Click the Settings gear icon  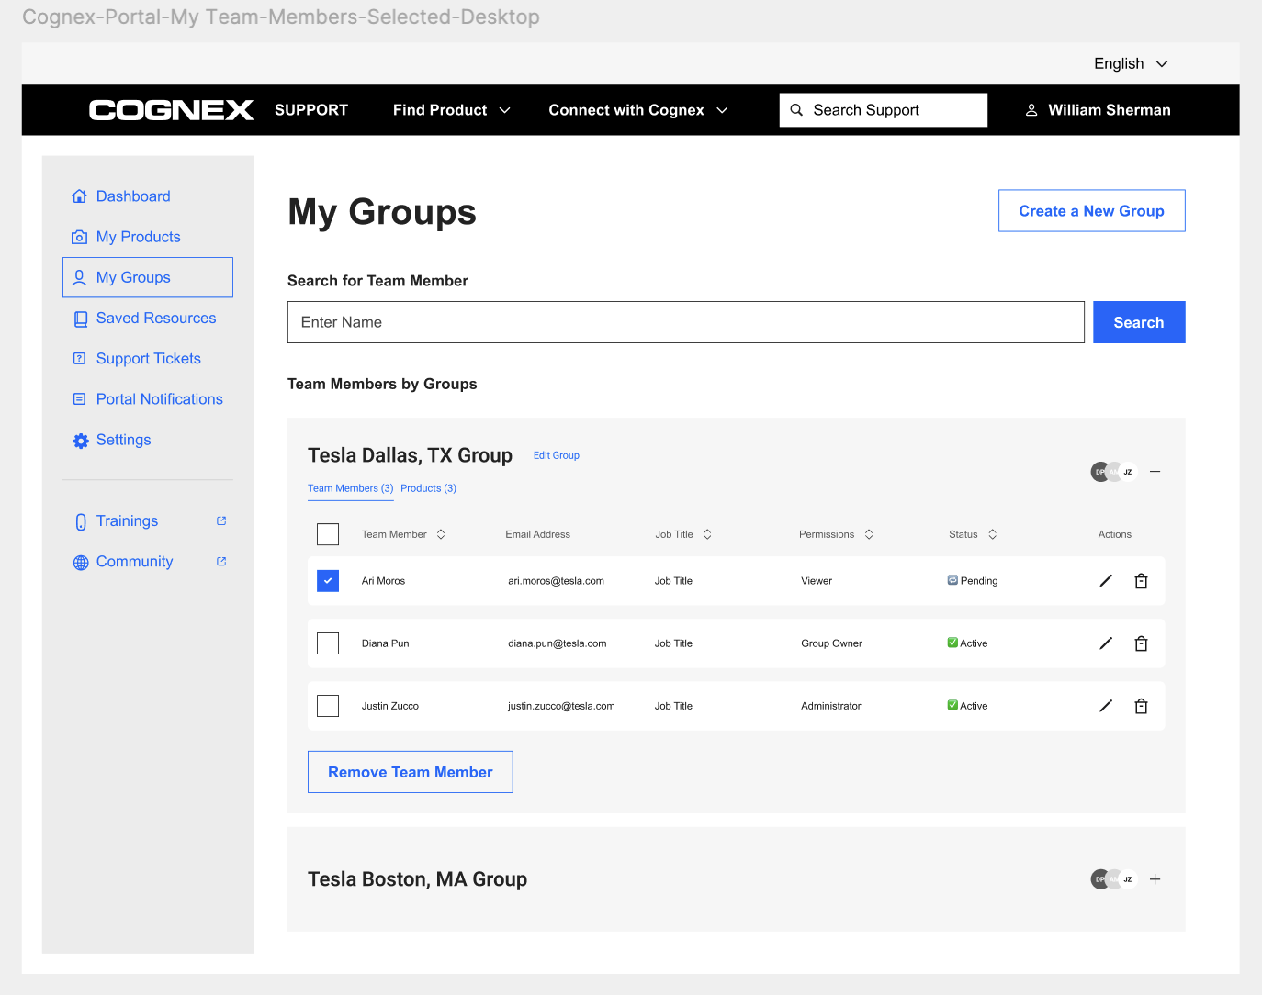(81, 441)
